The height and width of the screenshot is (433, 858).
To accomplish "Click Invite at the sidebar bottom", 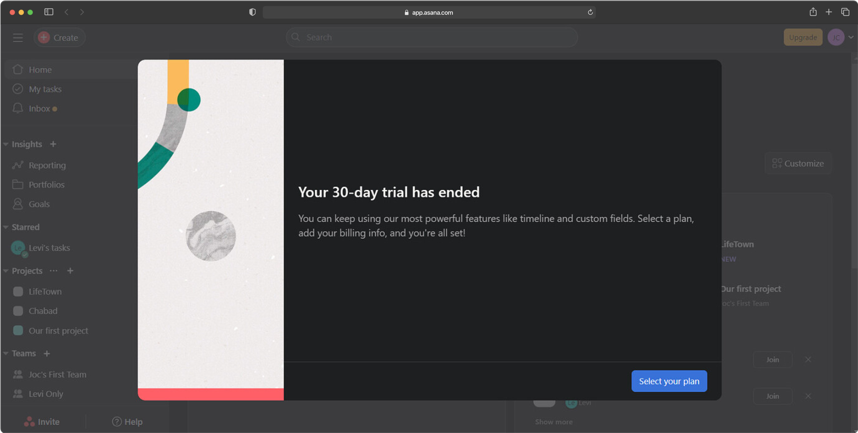I will tap(42, 422).
